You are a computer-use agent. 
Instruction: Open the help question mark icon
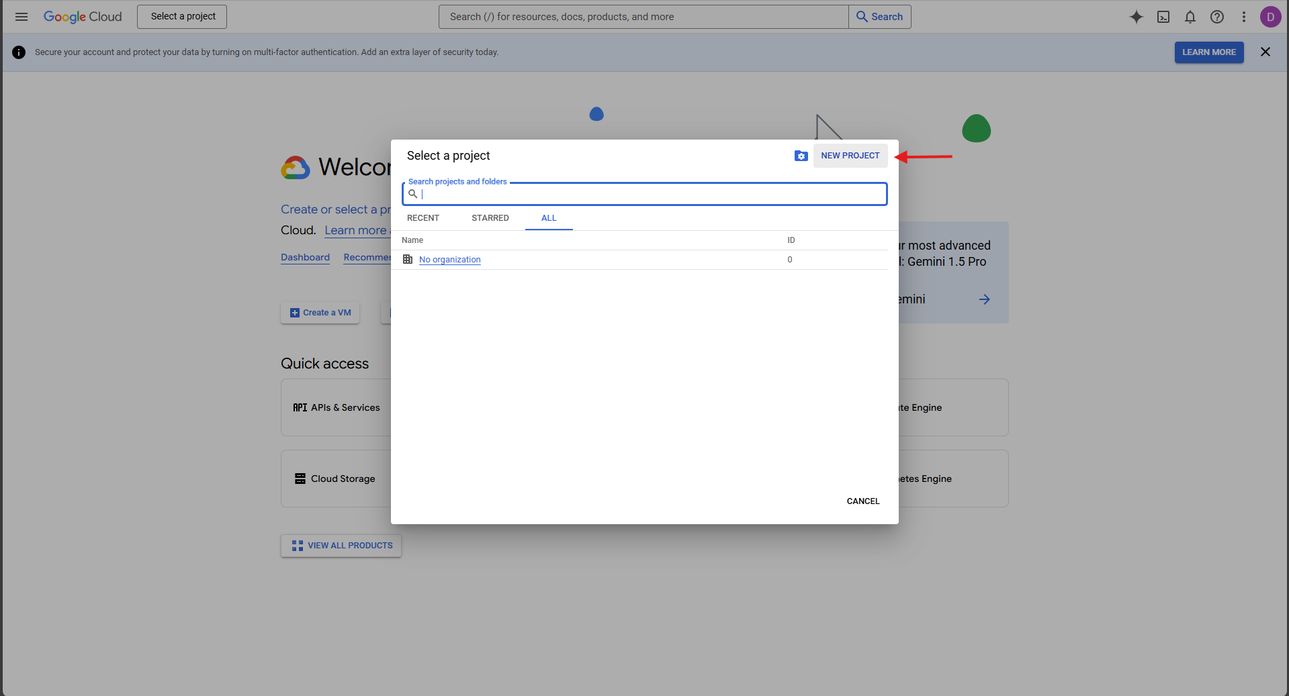pyautogui.click(x=1217, y=17)
